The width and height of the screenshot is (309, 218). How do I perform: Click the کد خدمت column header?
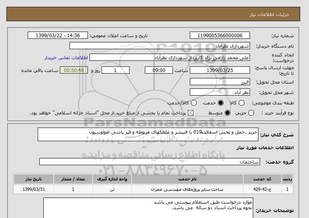[262, 179]
